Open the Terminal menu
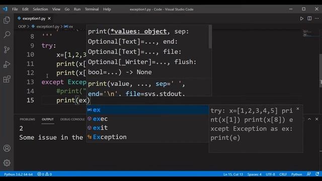The image size is (322, 181). 92,9
